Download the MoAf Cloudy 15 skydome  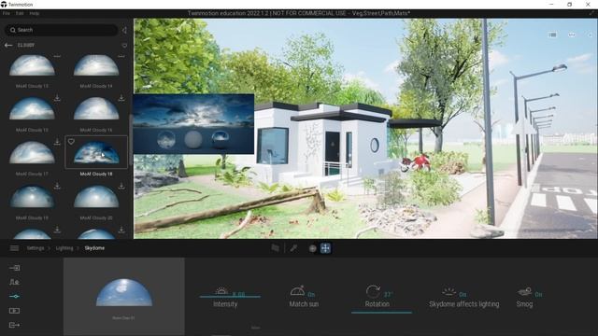[x=57, y=98]
